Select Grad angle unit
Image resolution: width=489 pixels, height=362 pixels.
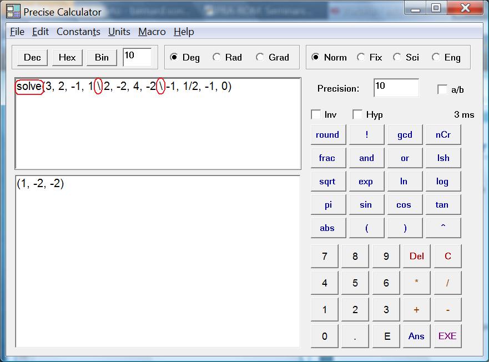[260, 57]
